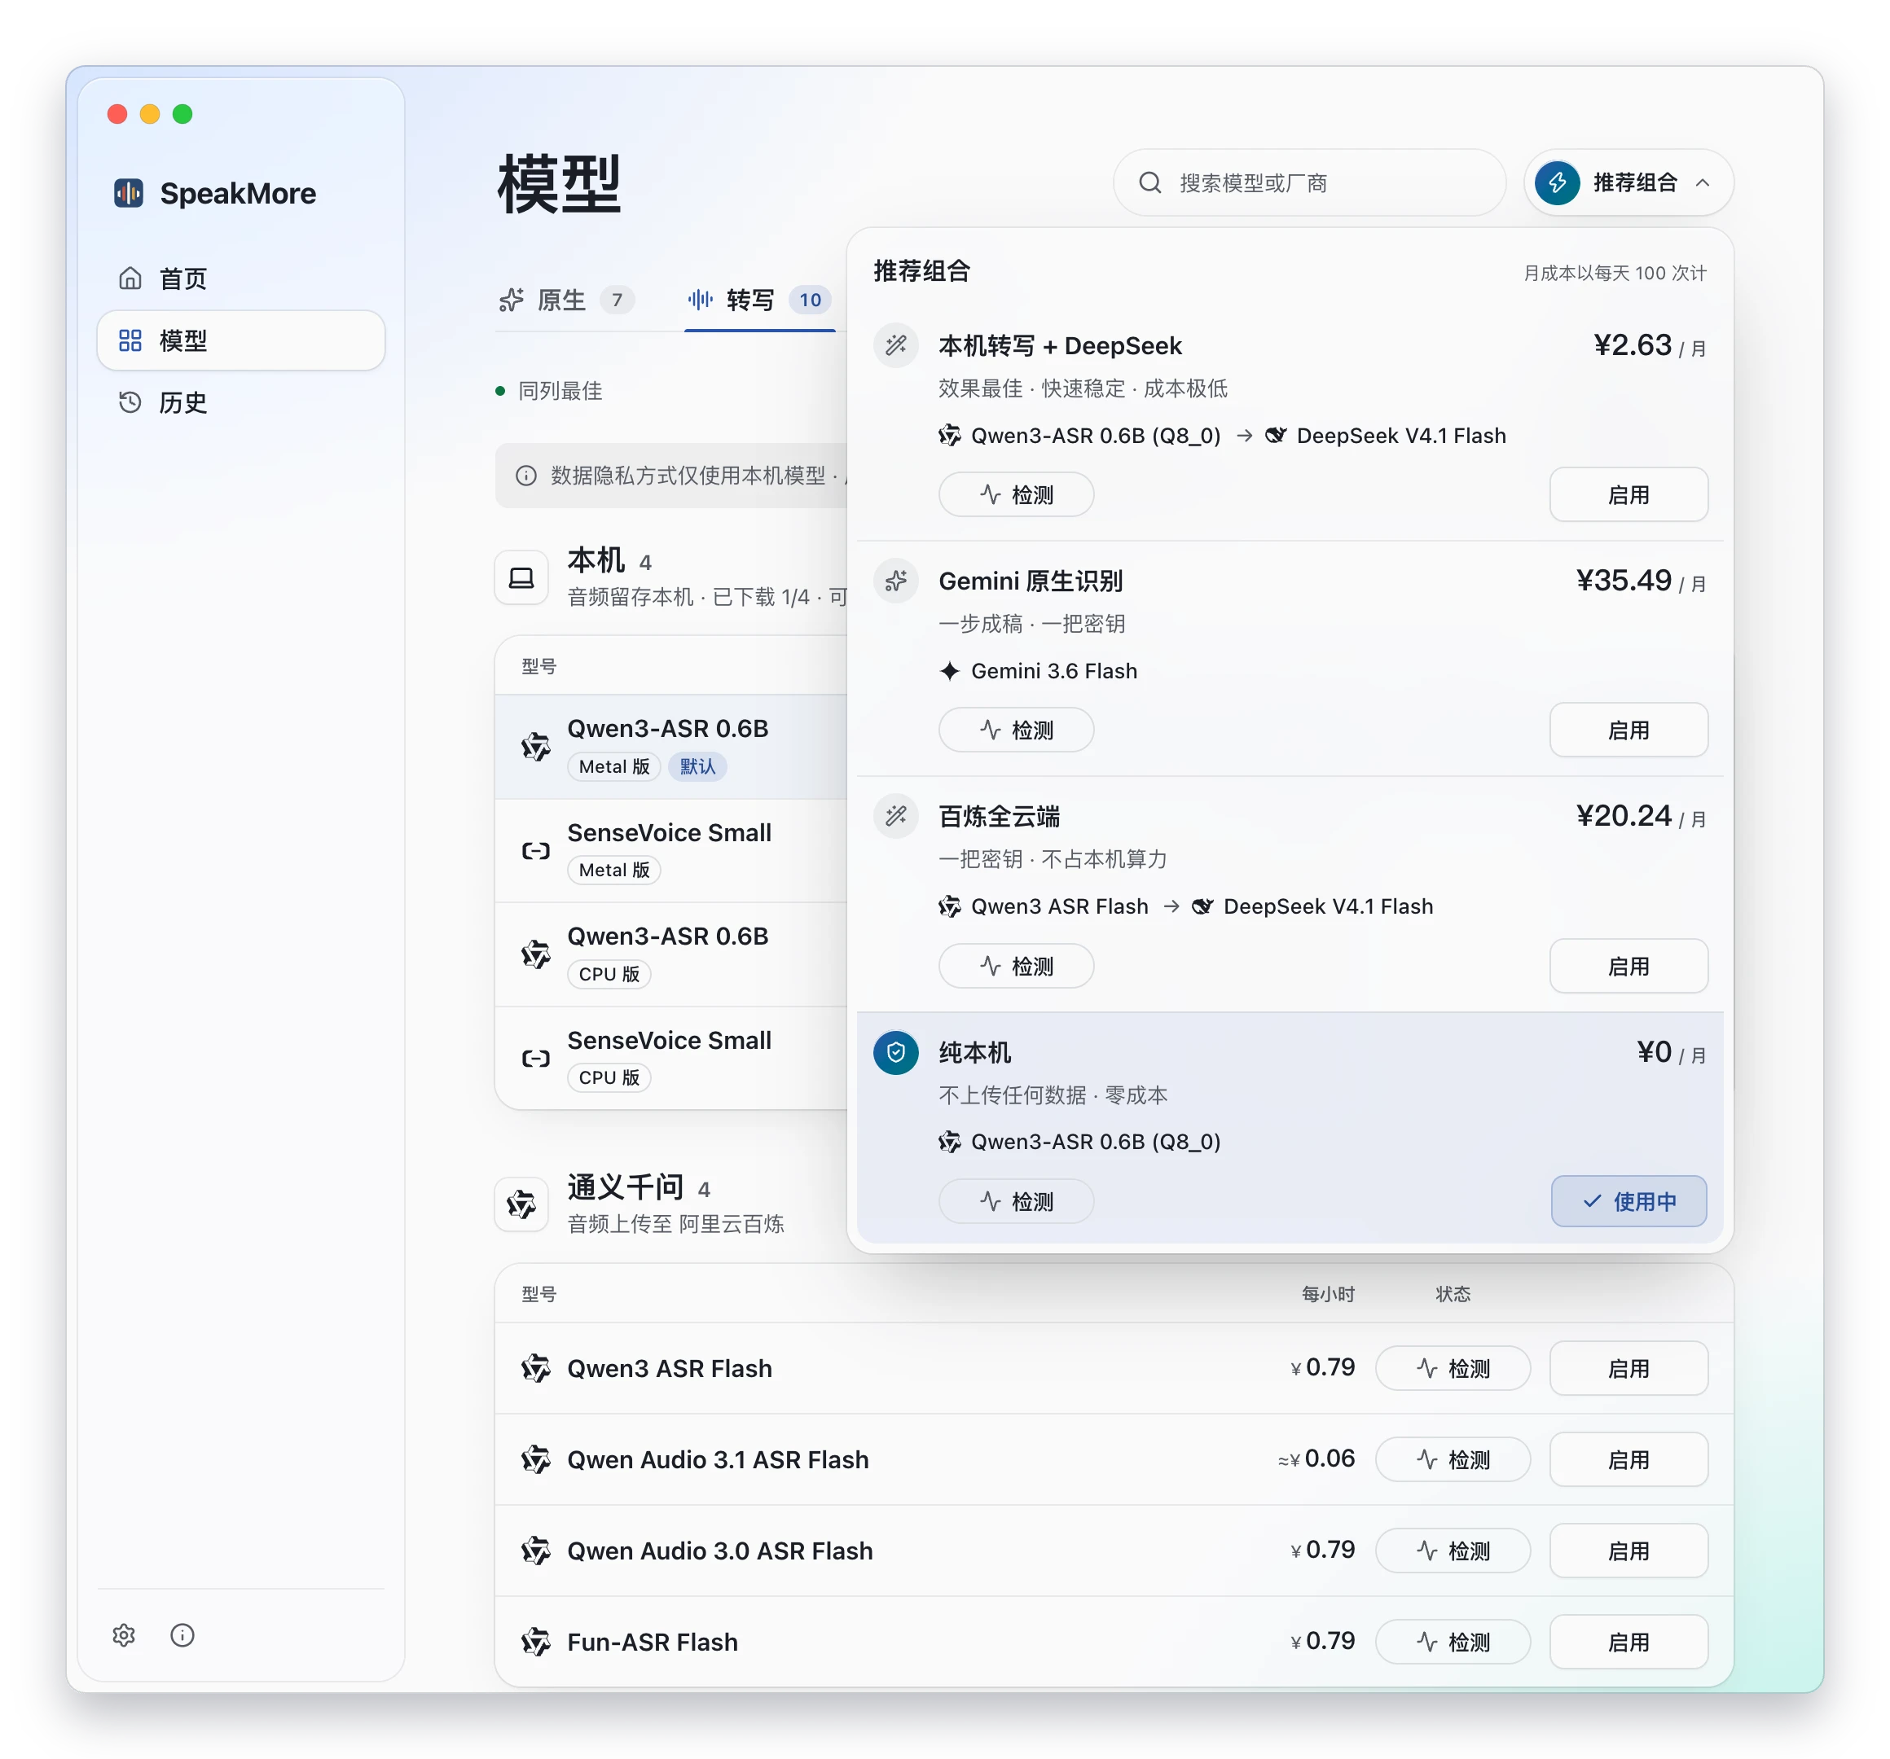The height and width of the screenshot is (1759, 1890).
Task: Click the shield icon next to 纯本机
Action: [x=895, y=1052]
